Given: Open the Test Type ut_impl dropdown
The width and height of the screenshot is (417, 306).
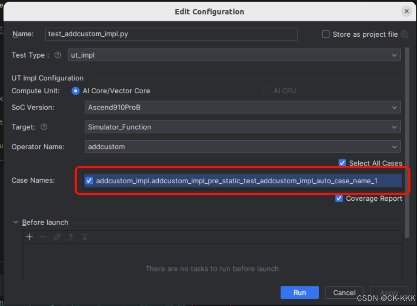Looking at the screenshot, I should point(234,55).
